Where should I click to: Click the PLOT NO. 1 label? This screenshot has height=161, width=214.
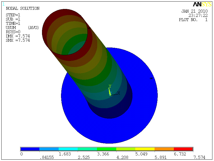click(193, 20)
